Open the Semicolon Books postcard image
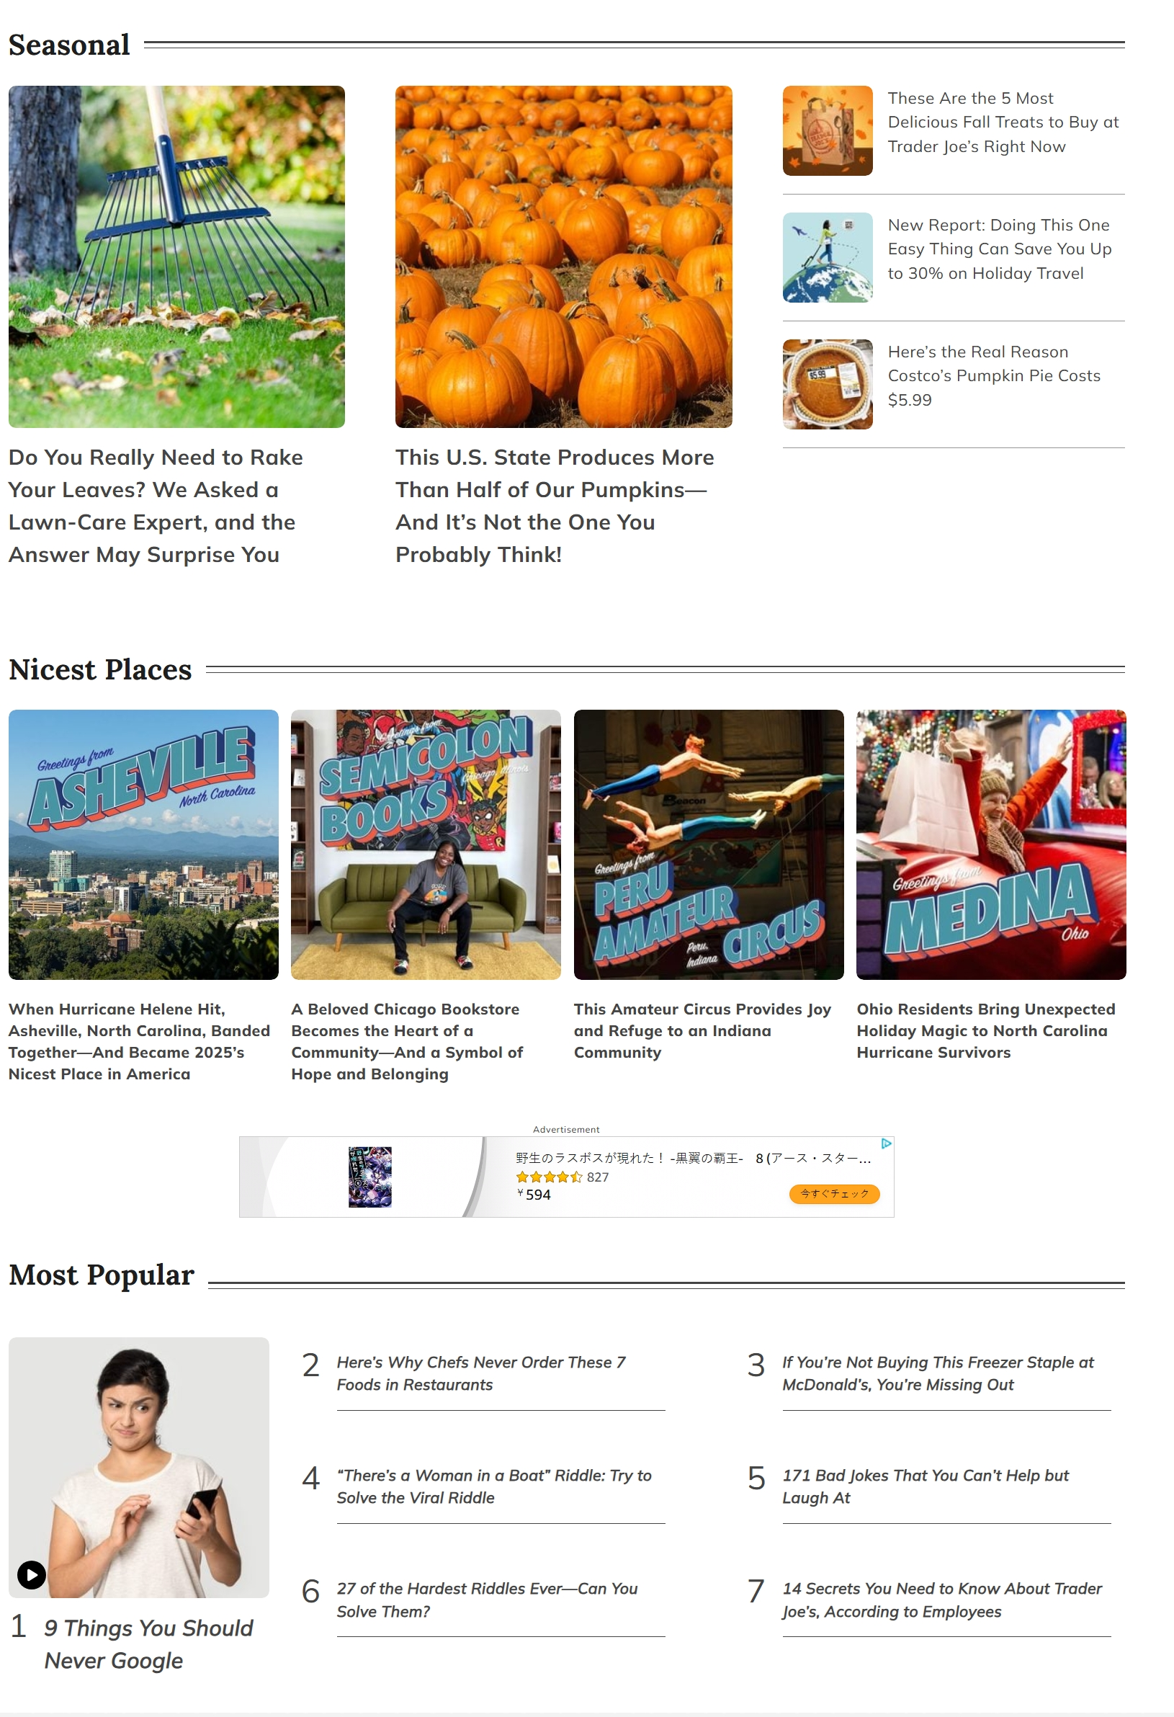This screenshot has height=1717, width=1174. click(x=426, y=844)
